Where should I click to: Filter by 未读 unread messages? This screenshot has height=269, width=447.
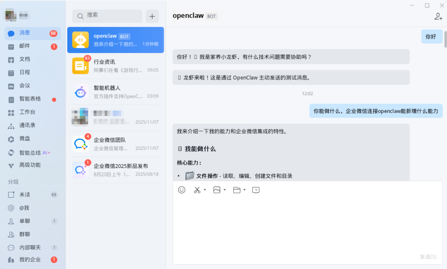coord(25,195)
